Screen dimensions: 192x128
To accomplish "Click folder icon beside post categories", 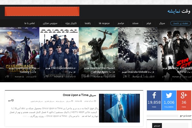I will point(72,101).
